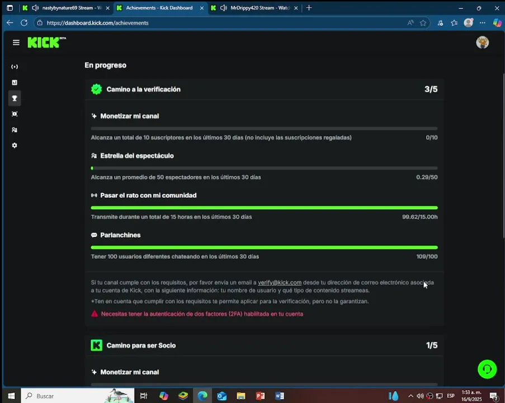
Task: Click the Estrella del espectáculo progress bar
Action: tap(264, 168)
